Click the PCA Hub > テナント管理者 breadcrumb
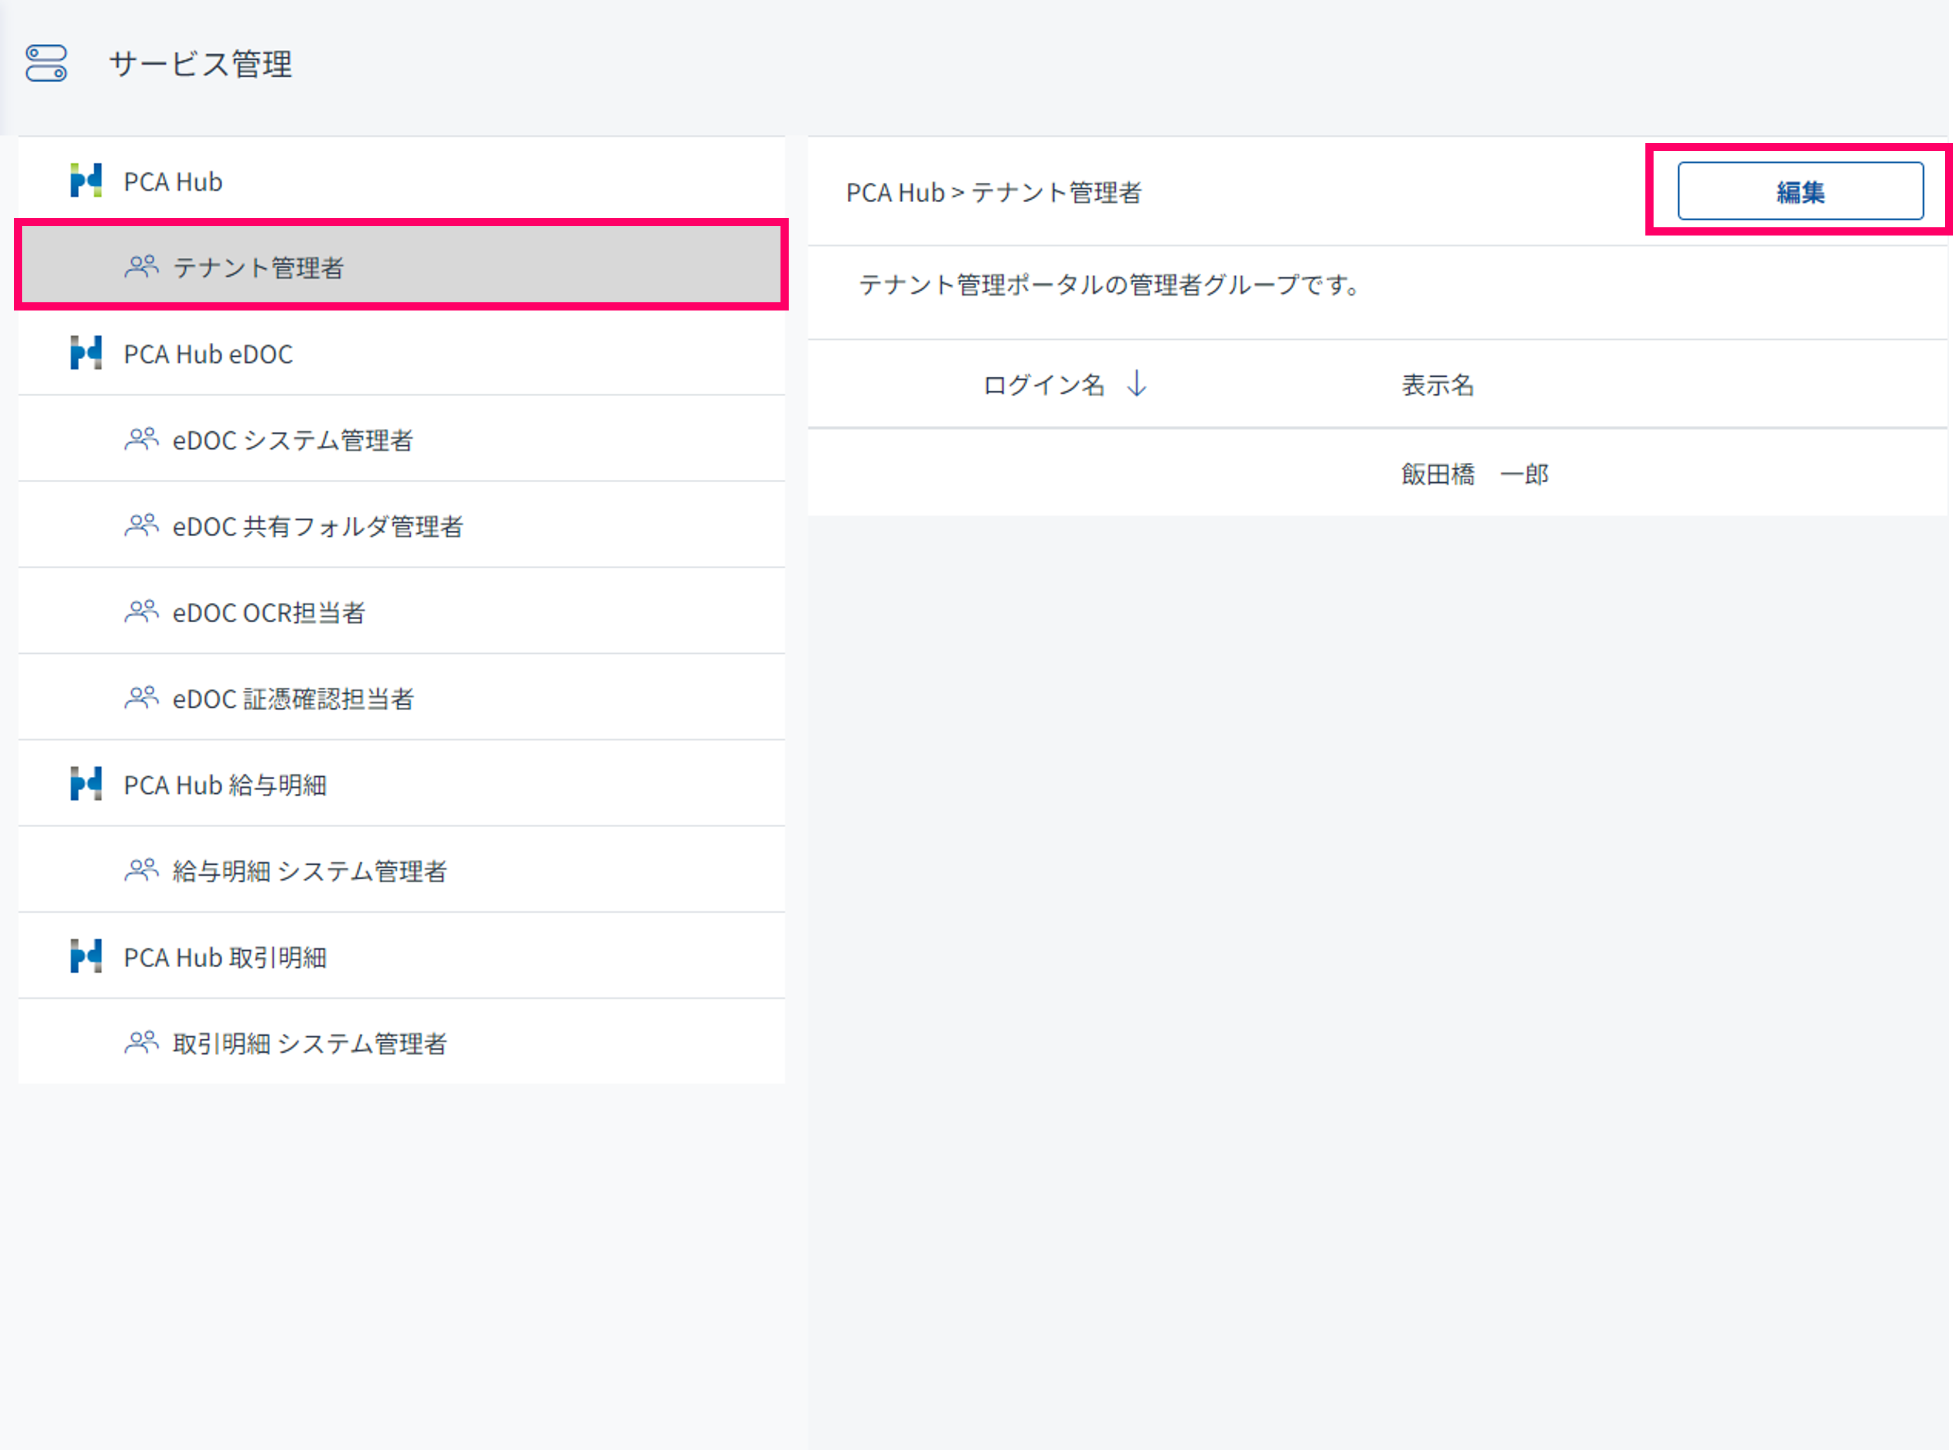This screenshot has height=1450, width=1953. [993, 192]
